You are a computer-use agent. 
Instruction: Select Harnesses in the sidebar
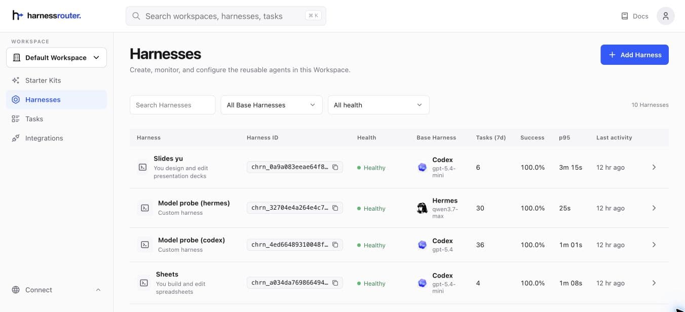[x=56, y=100]
